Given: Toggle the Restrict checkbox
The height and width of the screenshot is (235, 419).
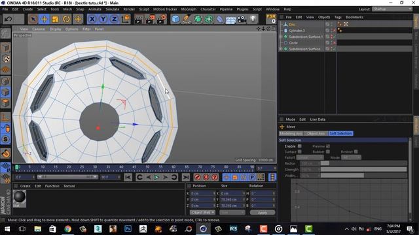Looking at the screenshot, I should point(356,151).
